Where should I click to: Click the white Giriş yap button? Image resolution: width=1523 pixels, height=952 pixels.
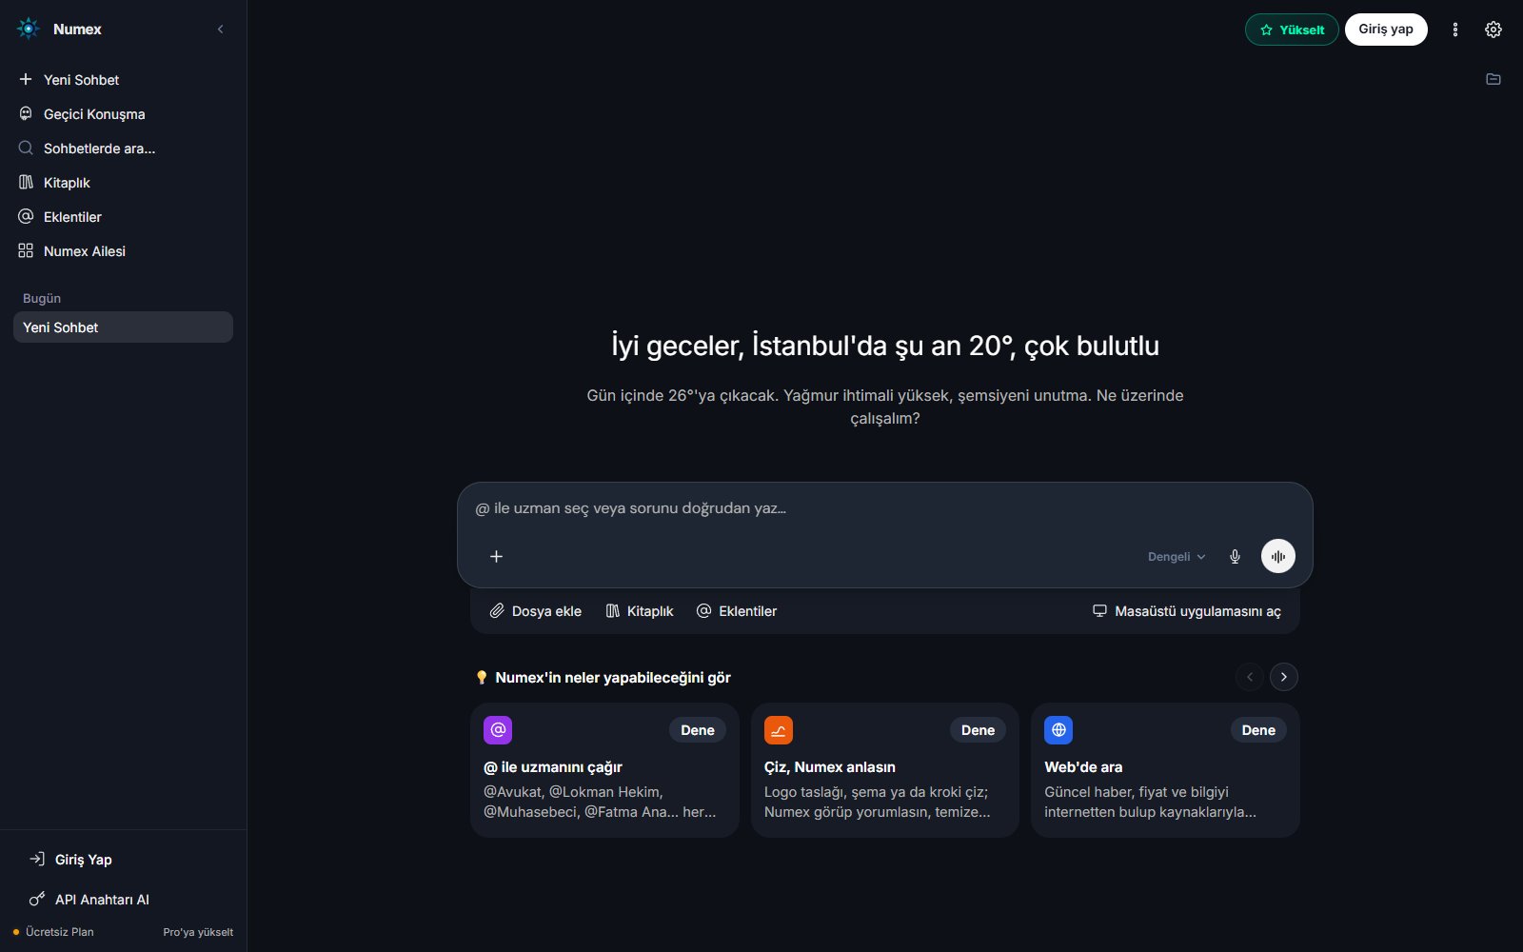coord(1386,30)
